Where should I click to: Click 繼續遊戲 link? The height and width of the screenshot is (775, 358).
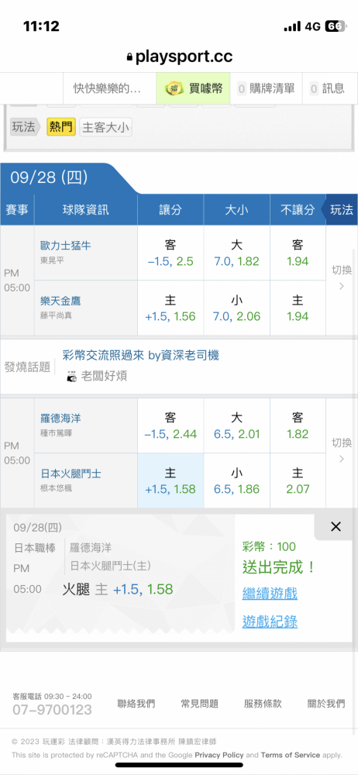(x=270, y=593)
